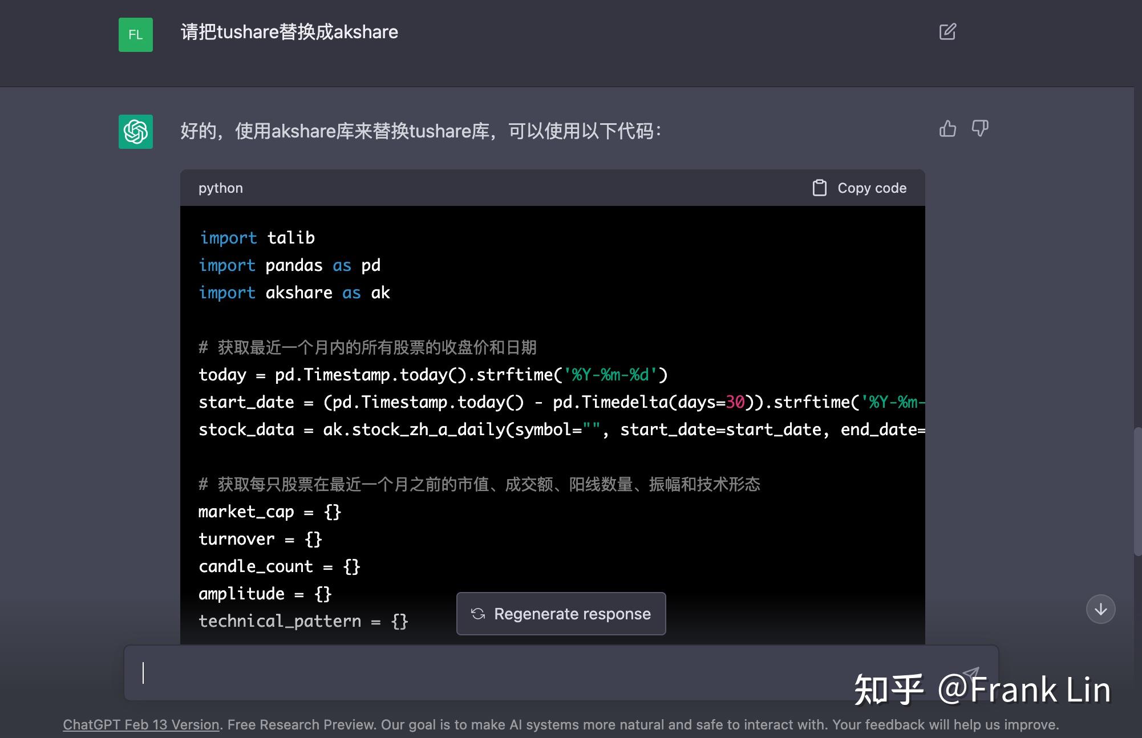This screenshot has width=1142, height=738.
Task: Click the line 'candle_count = {}'
Action: 280,566
